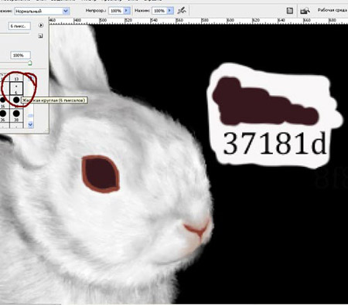Viewport: 348px width, 305px height.
Task: Click the hardness slider handle
Action: (30, 63)
